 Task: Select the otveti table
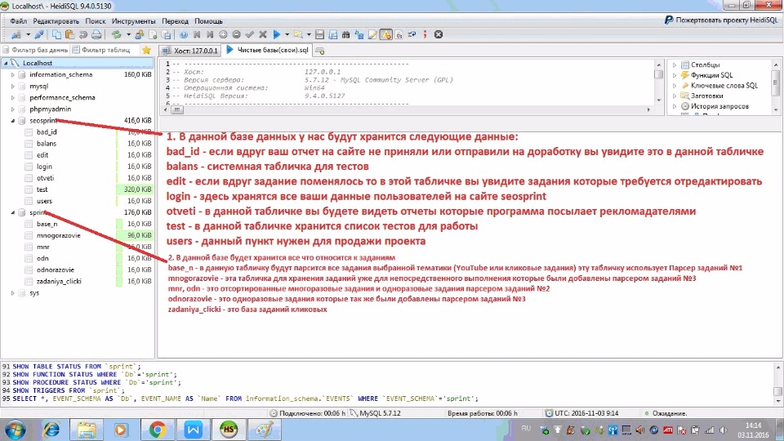45,178
